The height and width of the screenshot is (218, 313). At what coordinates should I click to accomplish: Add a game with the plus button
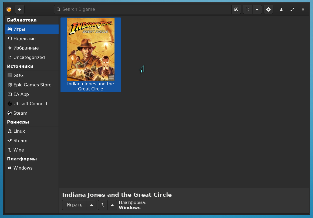pos(20,9)
